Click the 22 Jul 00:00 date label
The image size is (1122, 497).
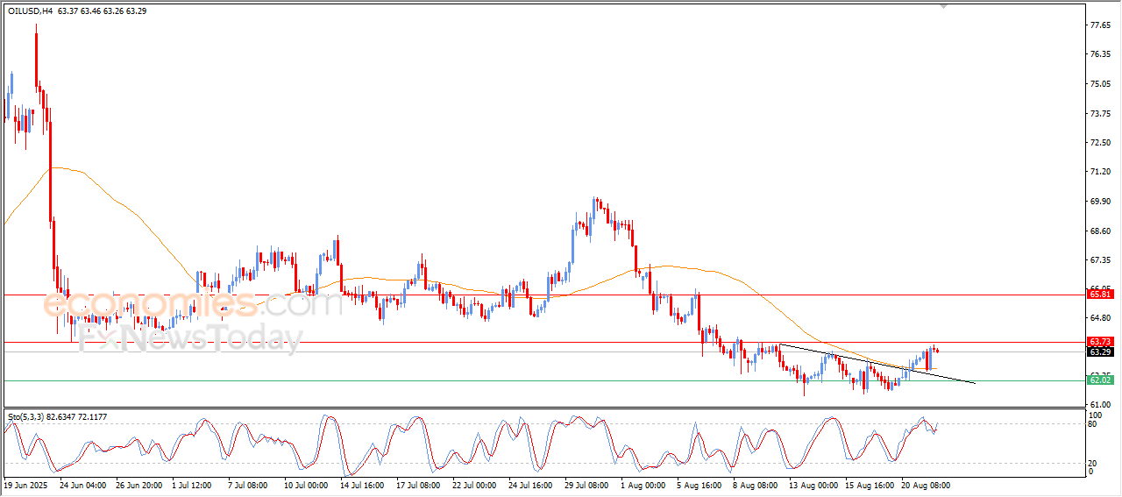pyautogui.click(x=473, y=485)
